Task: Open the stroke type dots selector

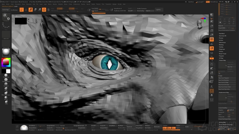Action: pyautogui.click(x=6, y=26)
